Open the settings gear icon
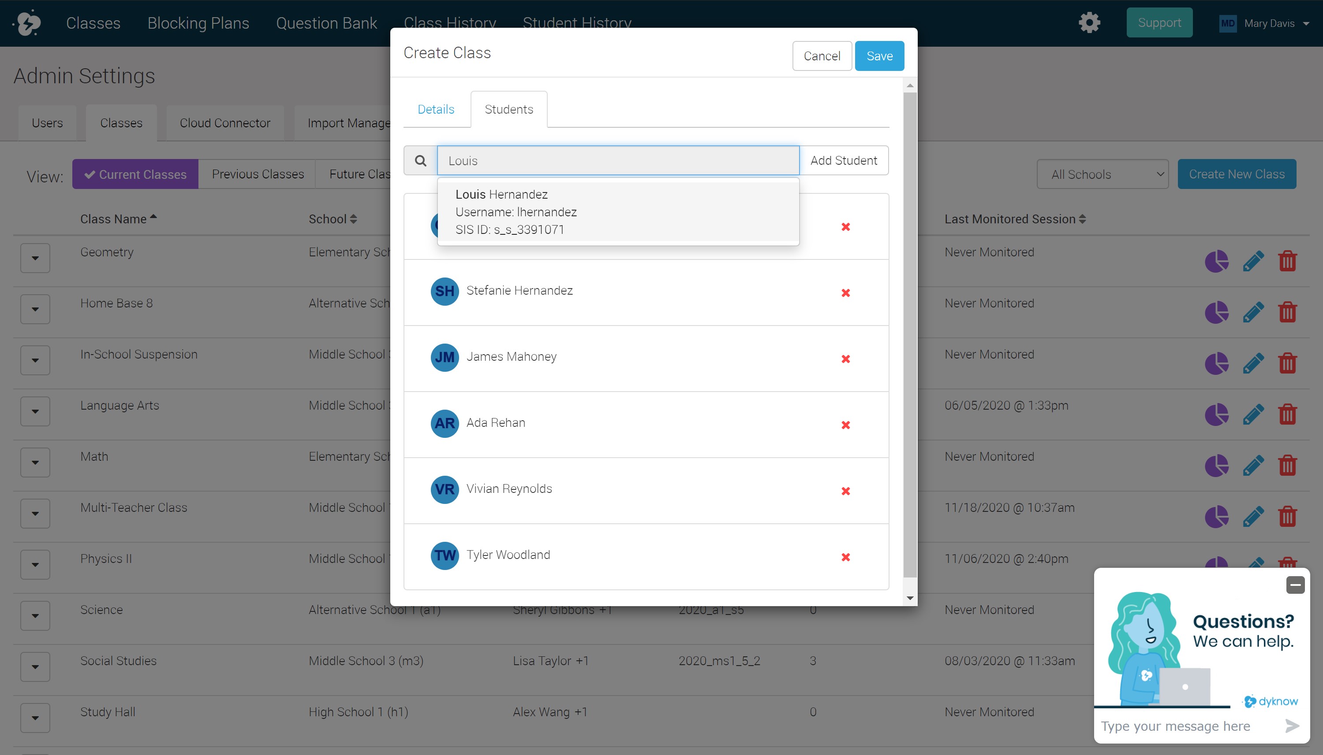Viewport: 1323px width, 755px height. (1089, 23)
